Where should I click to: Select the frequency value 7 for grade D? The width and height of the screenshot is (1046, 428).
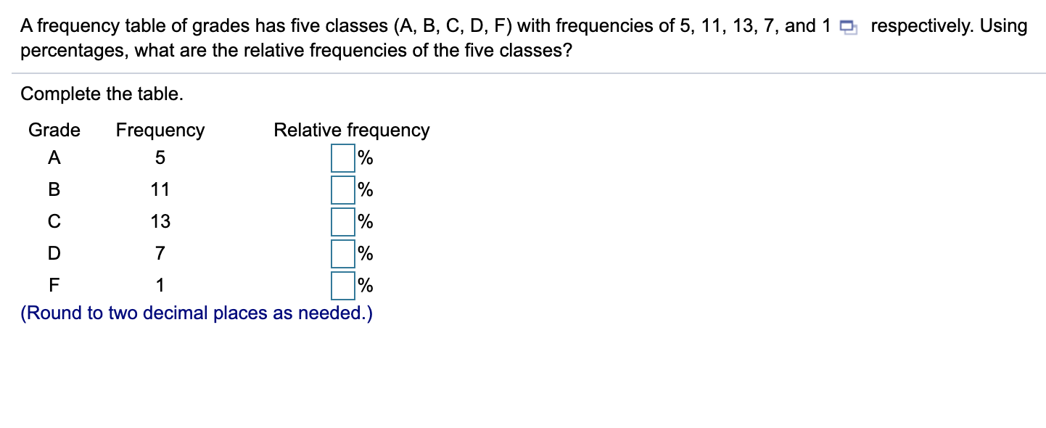[x=160, y=252]
